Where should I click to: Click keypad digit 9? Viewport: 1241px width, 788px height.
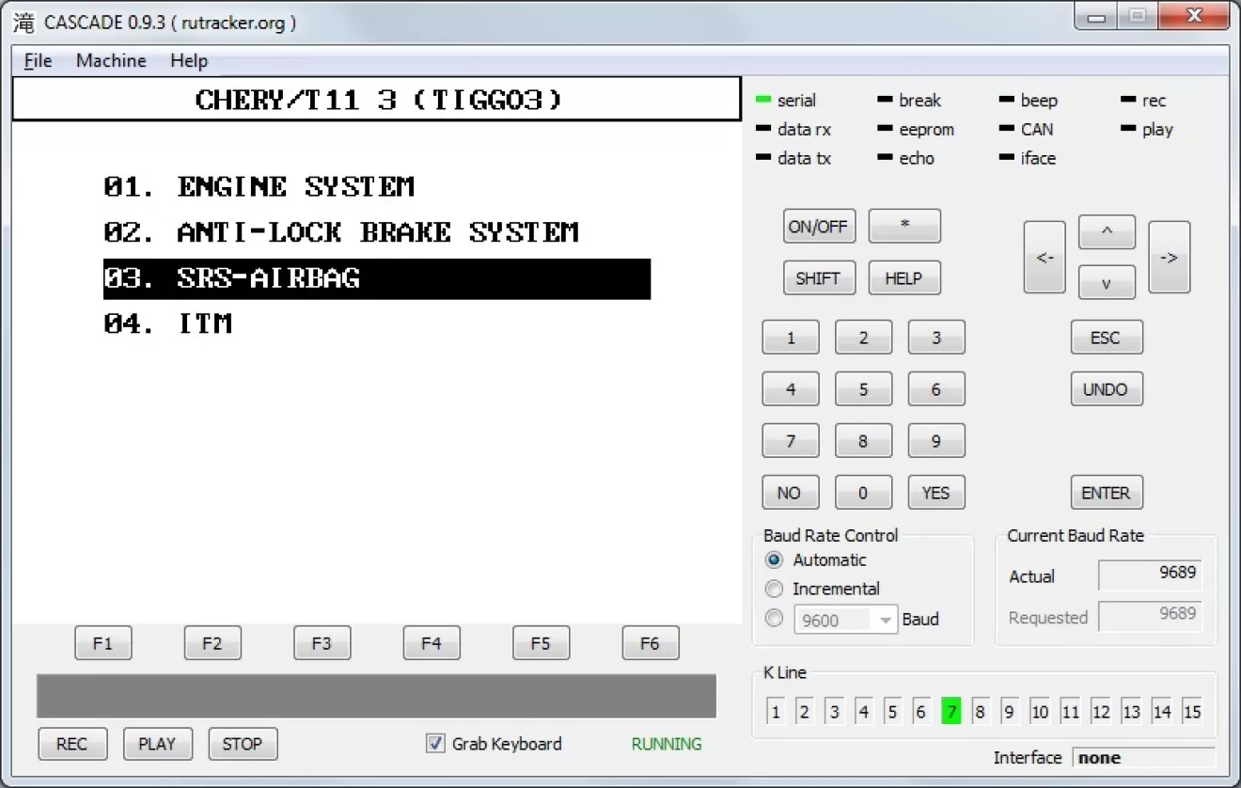tap(936, 441)
